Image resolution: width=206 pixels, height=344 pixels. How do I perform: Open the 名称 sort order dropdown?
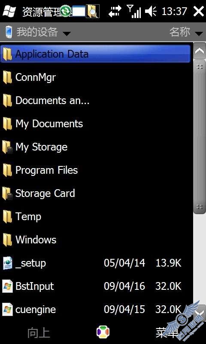pos(186,32)
